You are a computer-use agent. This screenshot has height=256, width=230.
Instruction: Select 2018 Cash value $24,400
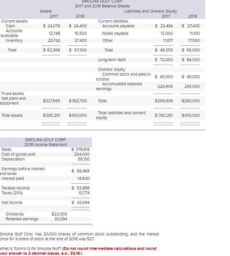(x=78, y=26)
